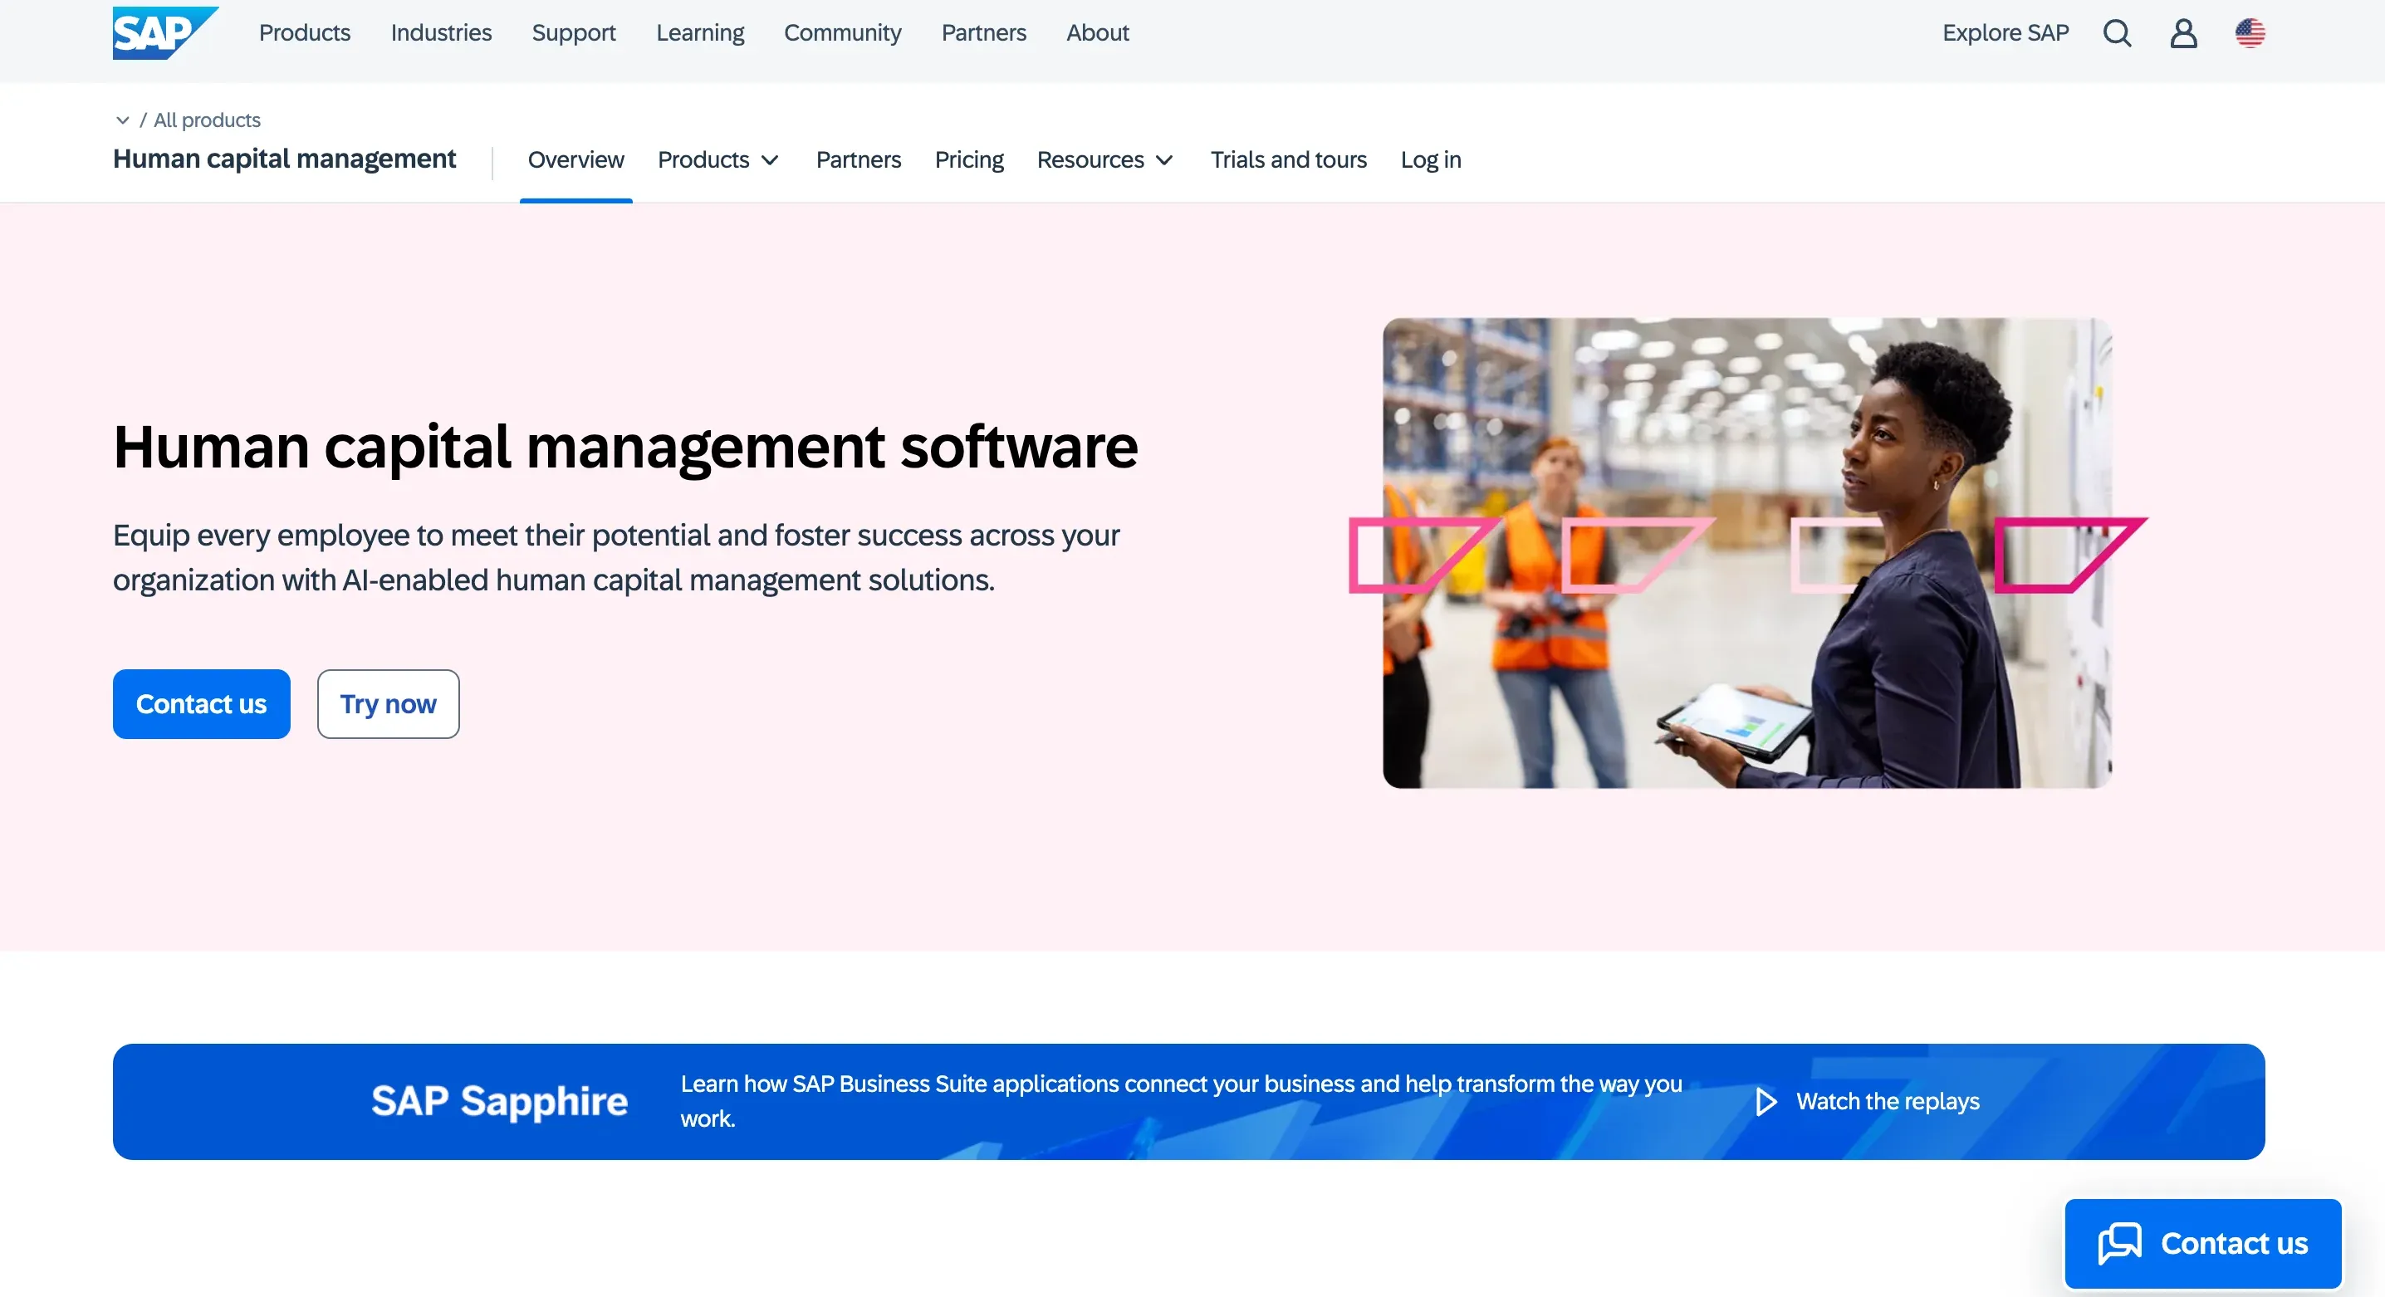Viewport: 2385px width, 1297px height.
Task: Open the Industries menu
Action: [441, 33]
